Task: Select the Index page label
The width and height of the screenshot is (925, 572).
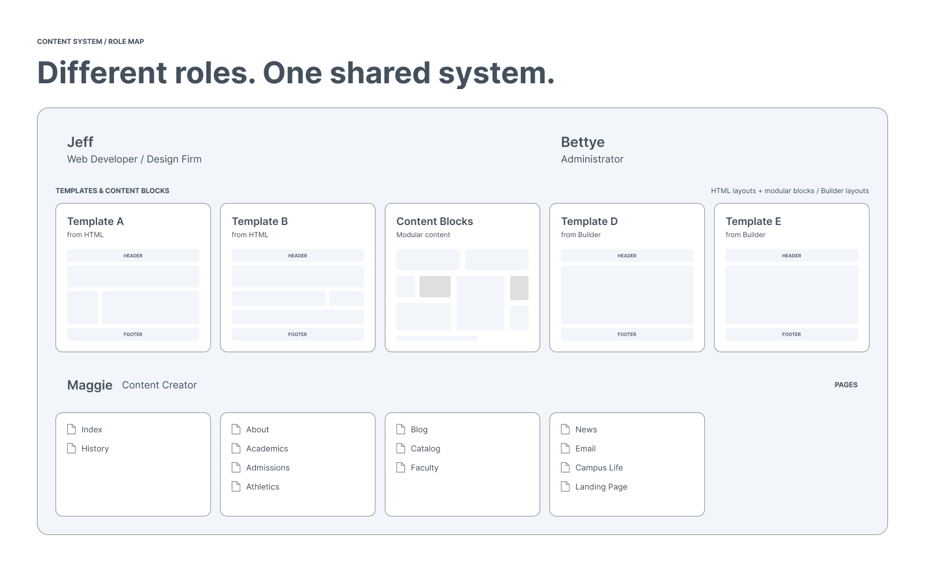Action: pyautogui.click(x=92, y=430)
